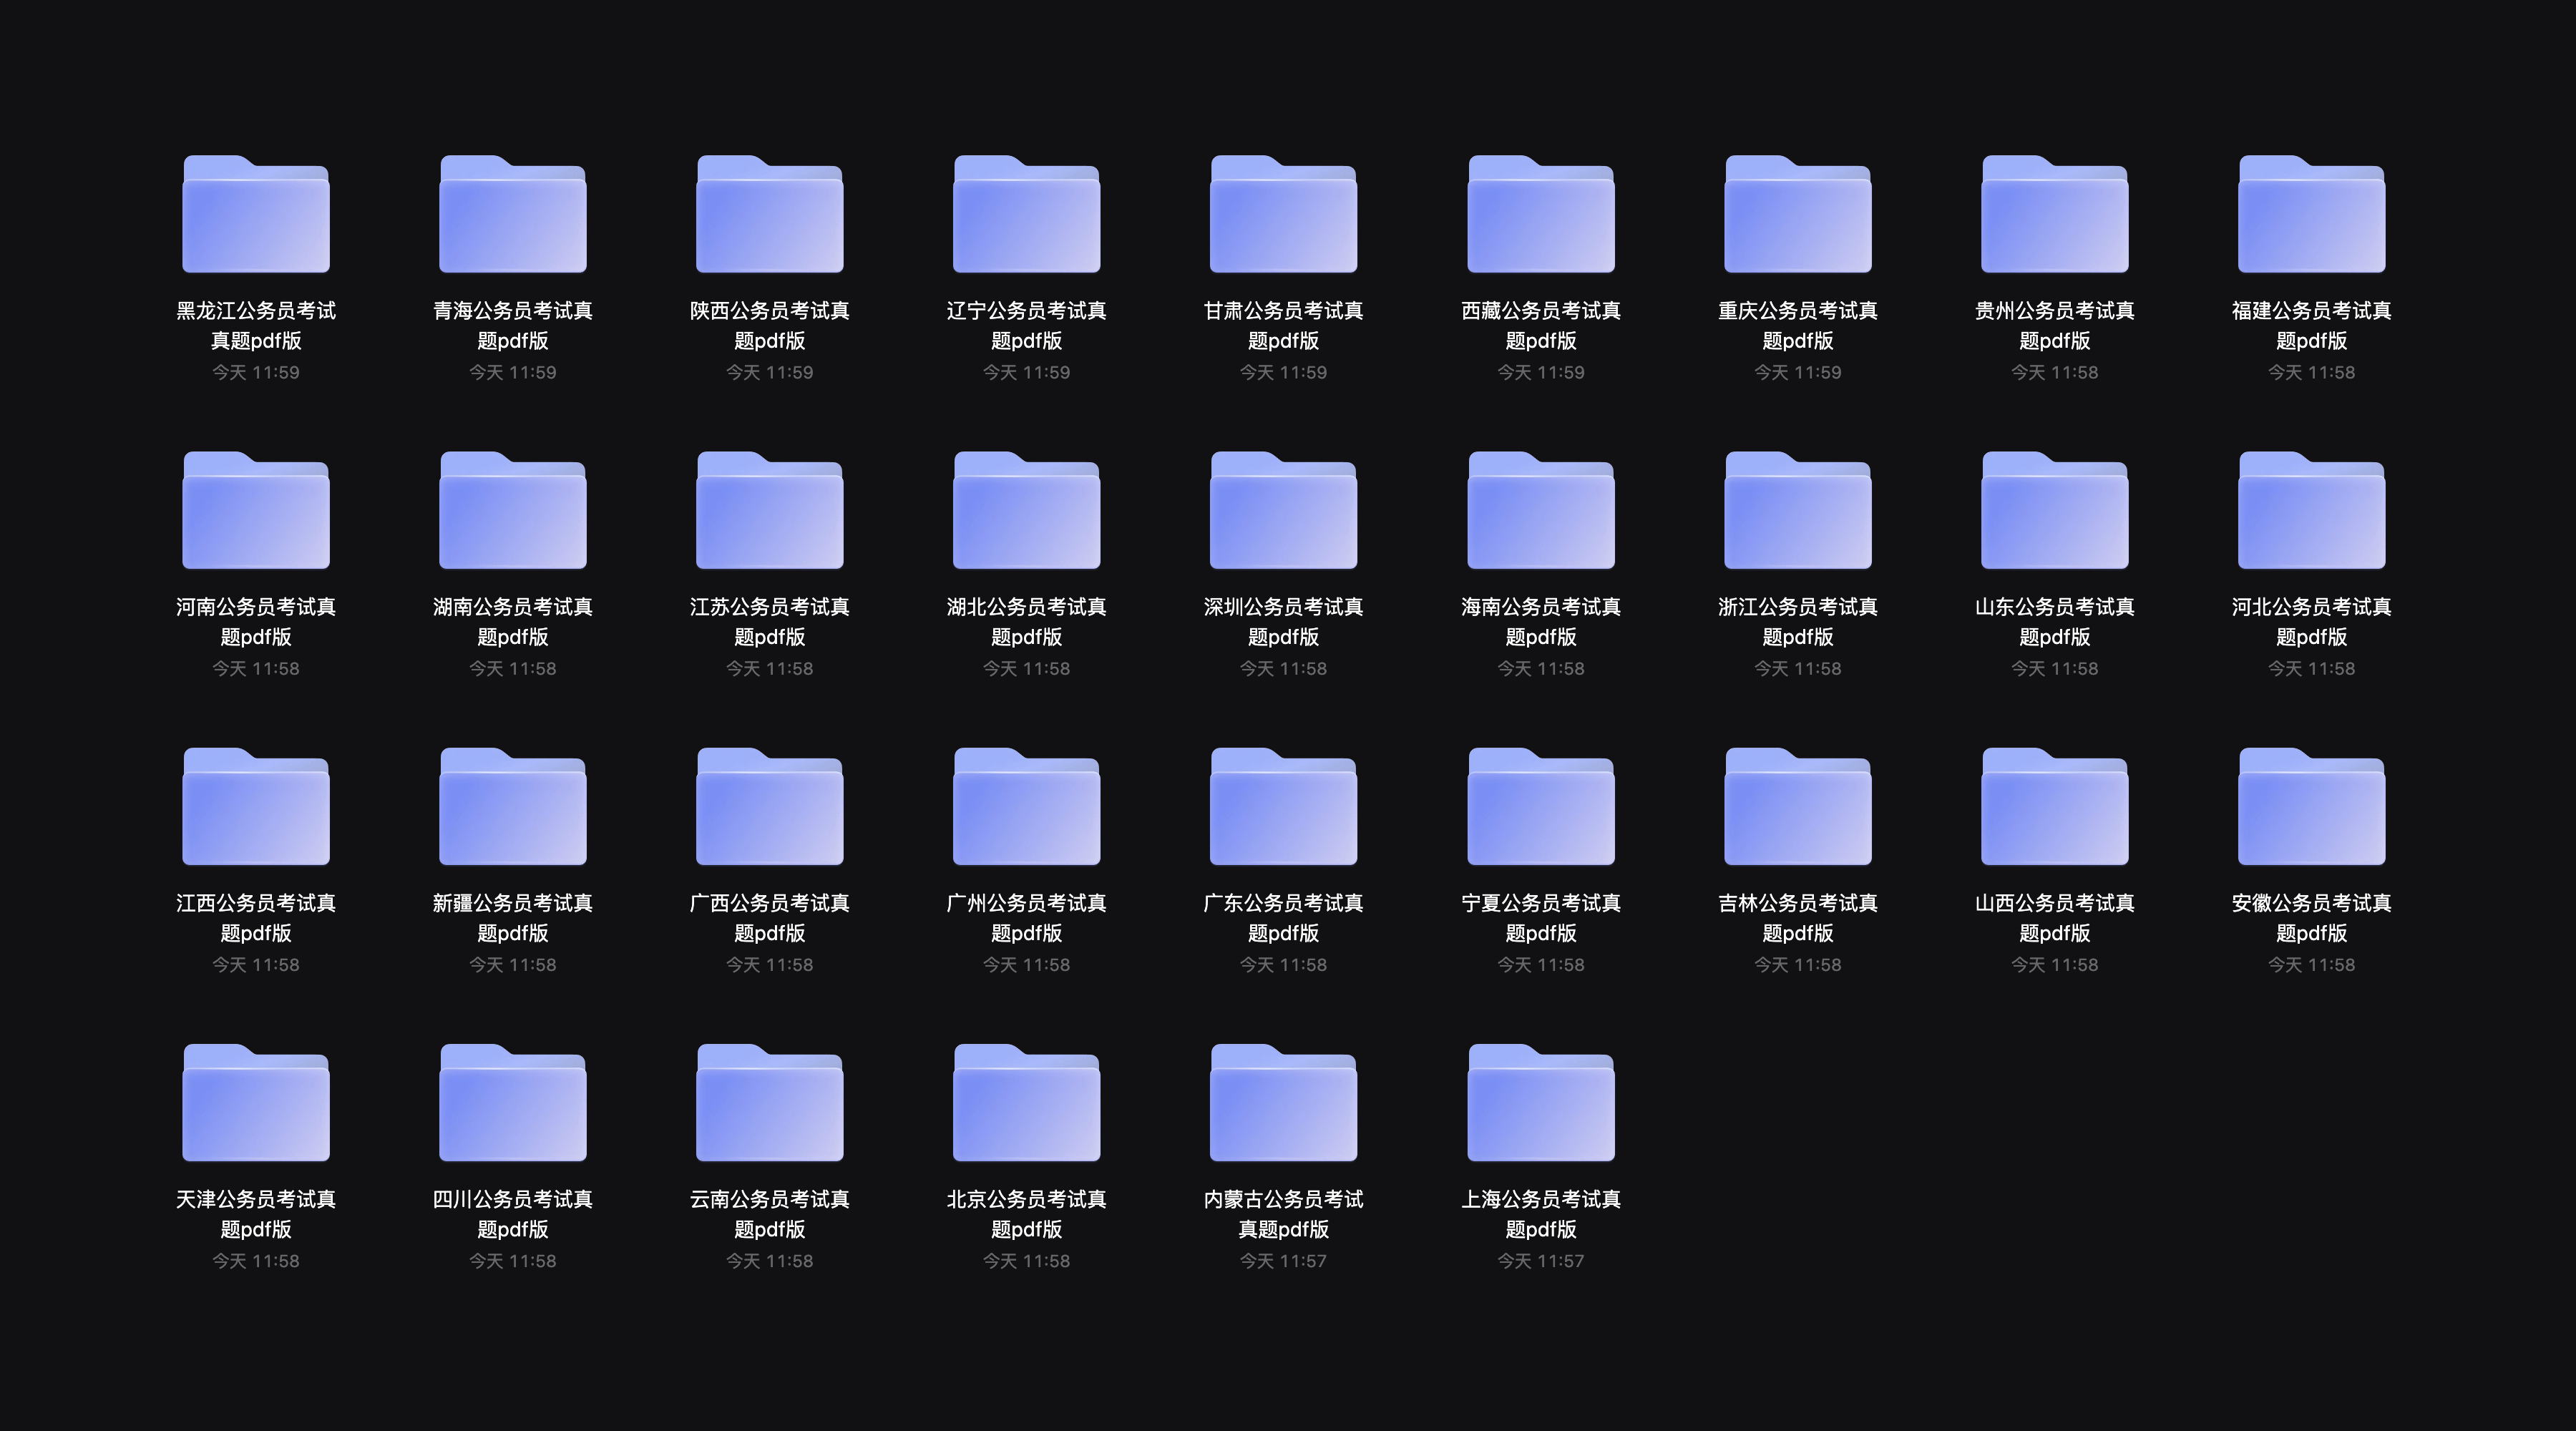Click the 云南公务员考试真题pdf版 folder icon
Image resolution: width=2576 pixels, height=1431 pixels.
point(770,1102)
